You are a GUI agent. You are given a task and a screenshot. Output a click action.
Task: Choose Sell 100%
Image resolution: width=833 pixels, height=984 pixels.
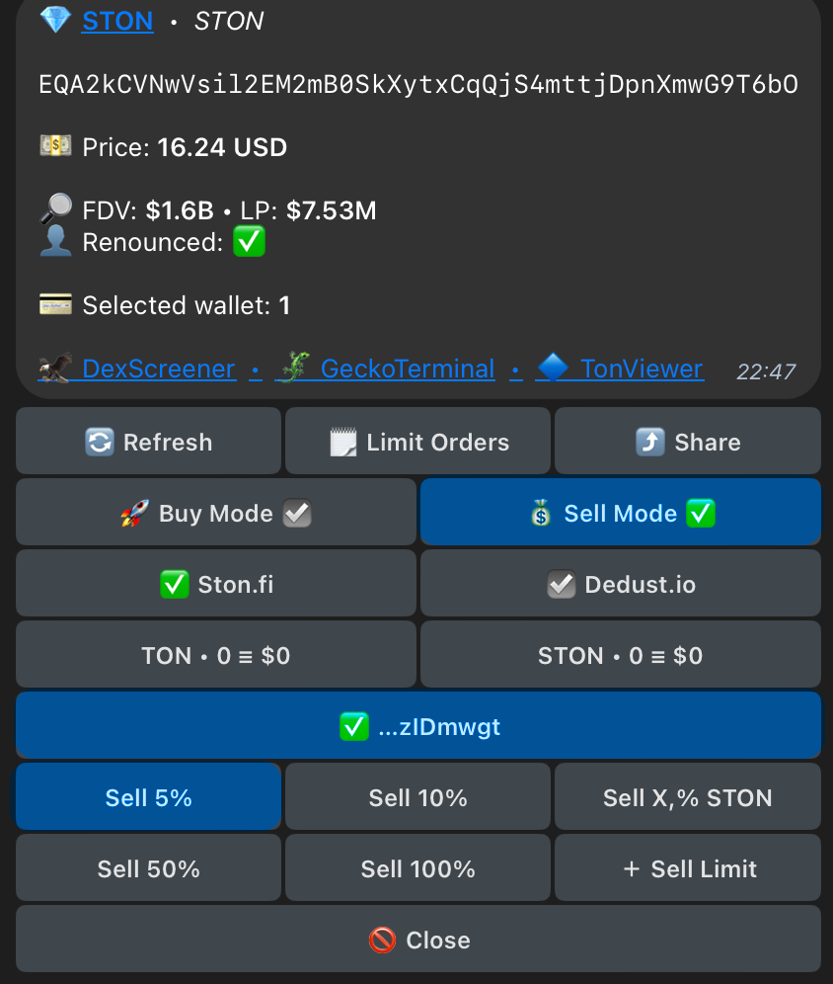(418, 867)
